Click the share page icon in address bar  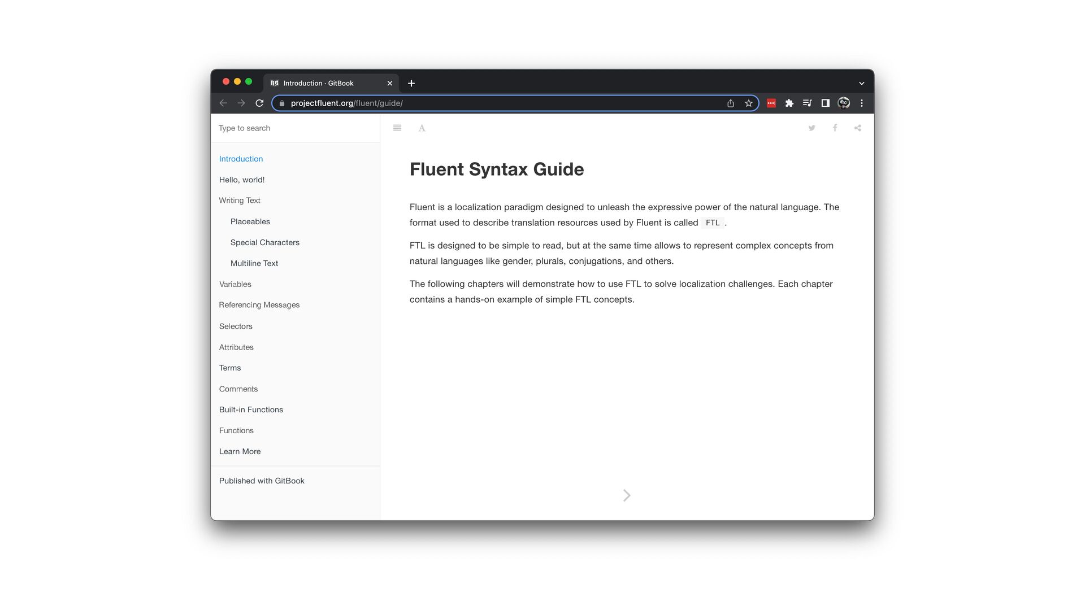pos(731,103)
